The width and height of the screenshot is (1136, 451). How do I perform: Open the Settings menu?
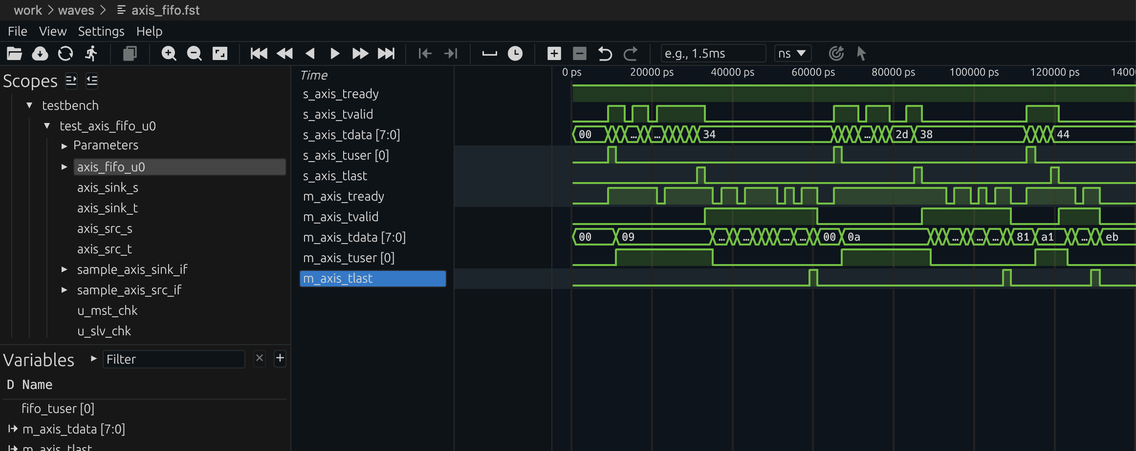(x=101, y=31)
